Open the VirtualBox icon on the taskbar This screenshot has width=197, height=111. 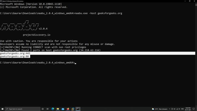[x=73, y=109]
